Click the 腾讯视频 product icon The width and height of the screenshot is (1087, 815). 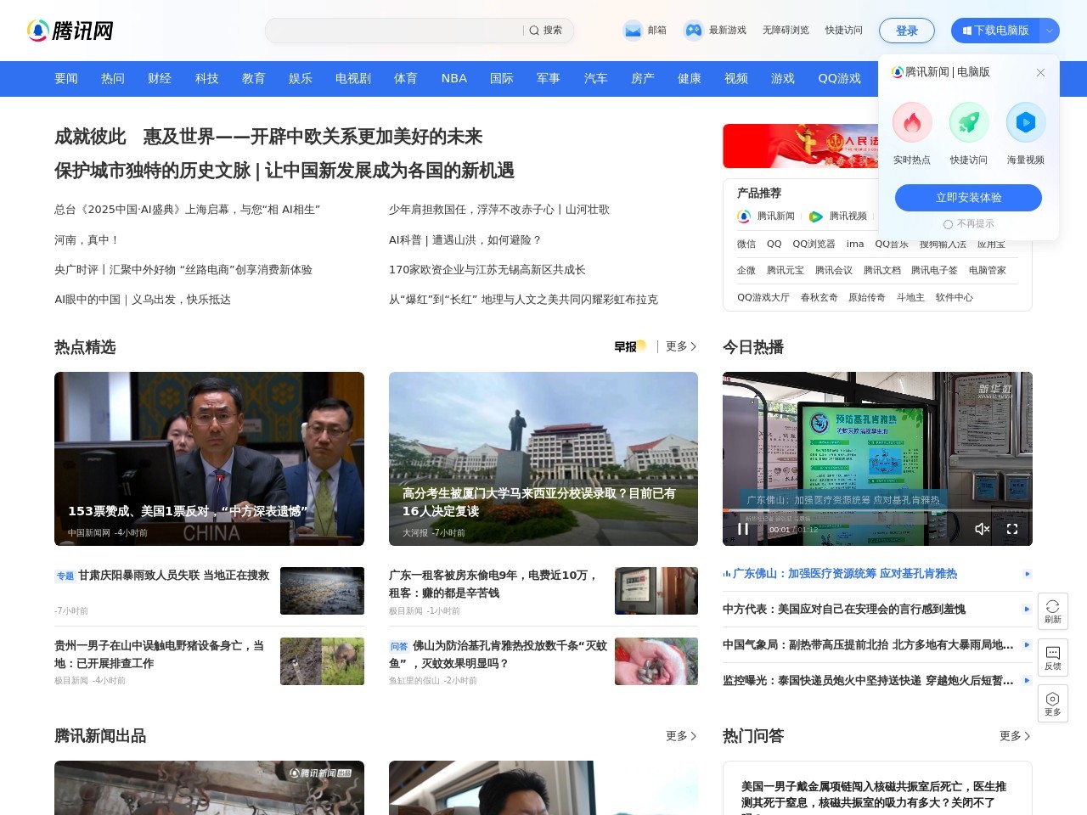click(x=816, y=216)
